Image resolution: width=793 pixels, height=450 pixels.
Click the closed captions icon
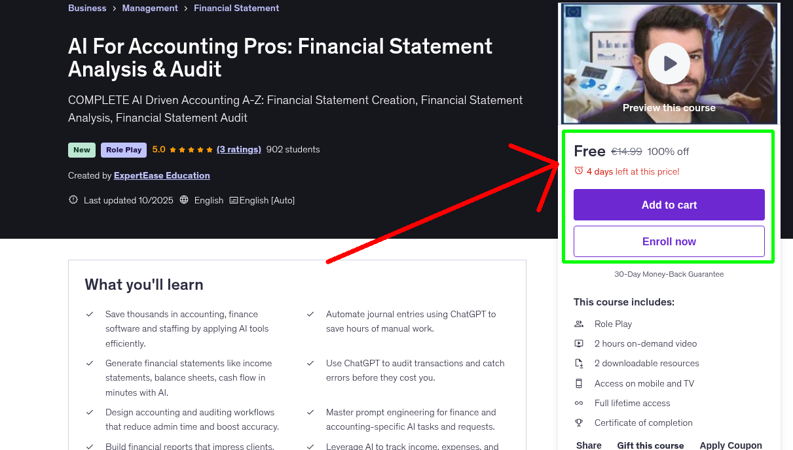[234, 200]
